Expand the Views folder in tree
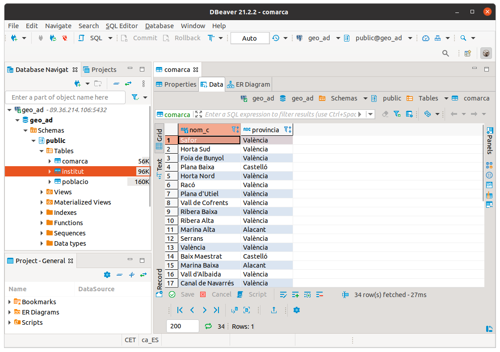Image resolution: width=500 pixels, height=352 pixels. point(42,192)
